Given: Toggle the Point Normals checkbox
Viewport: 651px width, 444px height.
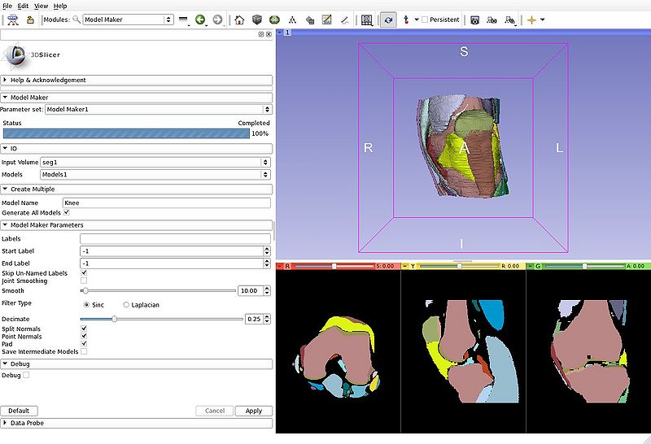Looking at the screenshot, I should [x=84, y=336].
